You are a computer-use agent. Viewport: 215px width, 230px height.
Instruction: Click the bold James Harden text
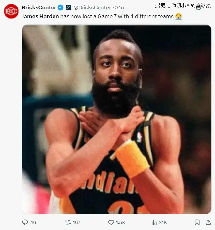pyautogui.click(x=40, y=16)
